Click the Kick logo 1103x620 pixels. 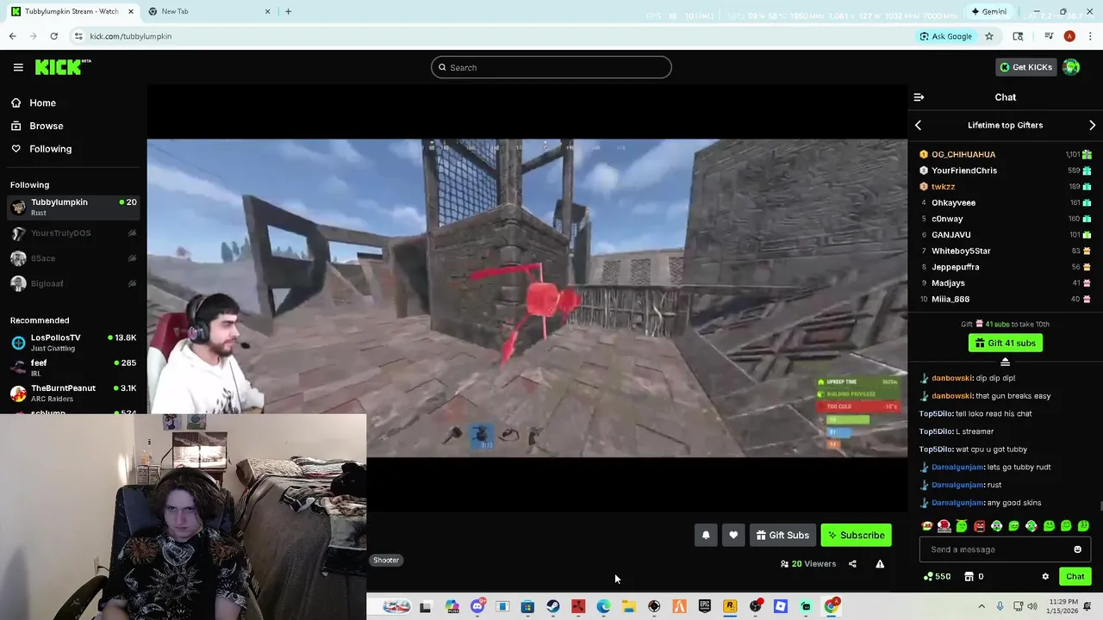[63, 67]
